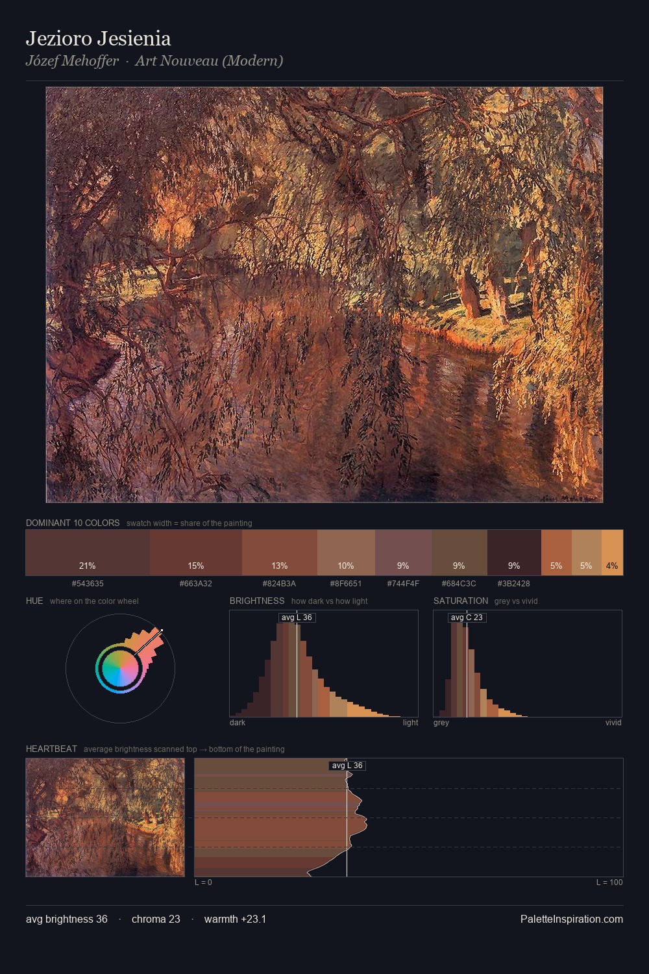Click the heartbeat brightness profile chart
Screen dimensions: 649x974
tap(409, 818)
